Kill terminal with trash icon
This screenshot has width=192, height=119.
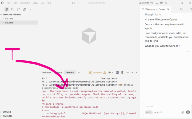click(x=122, y=72)
